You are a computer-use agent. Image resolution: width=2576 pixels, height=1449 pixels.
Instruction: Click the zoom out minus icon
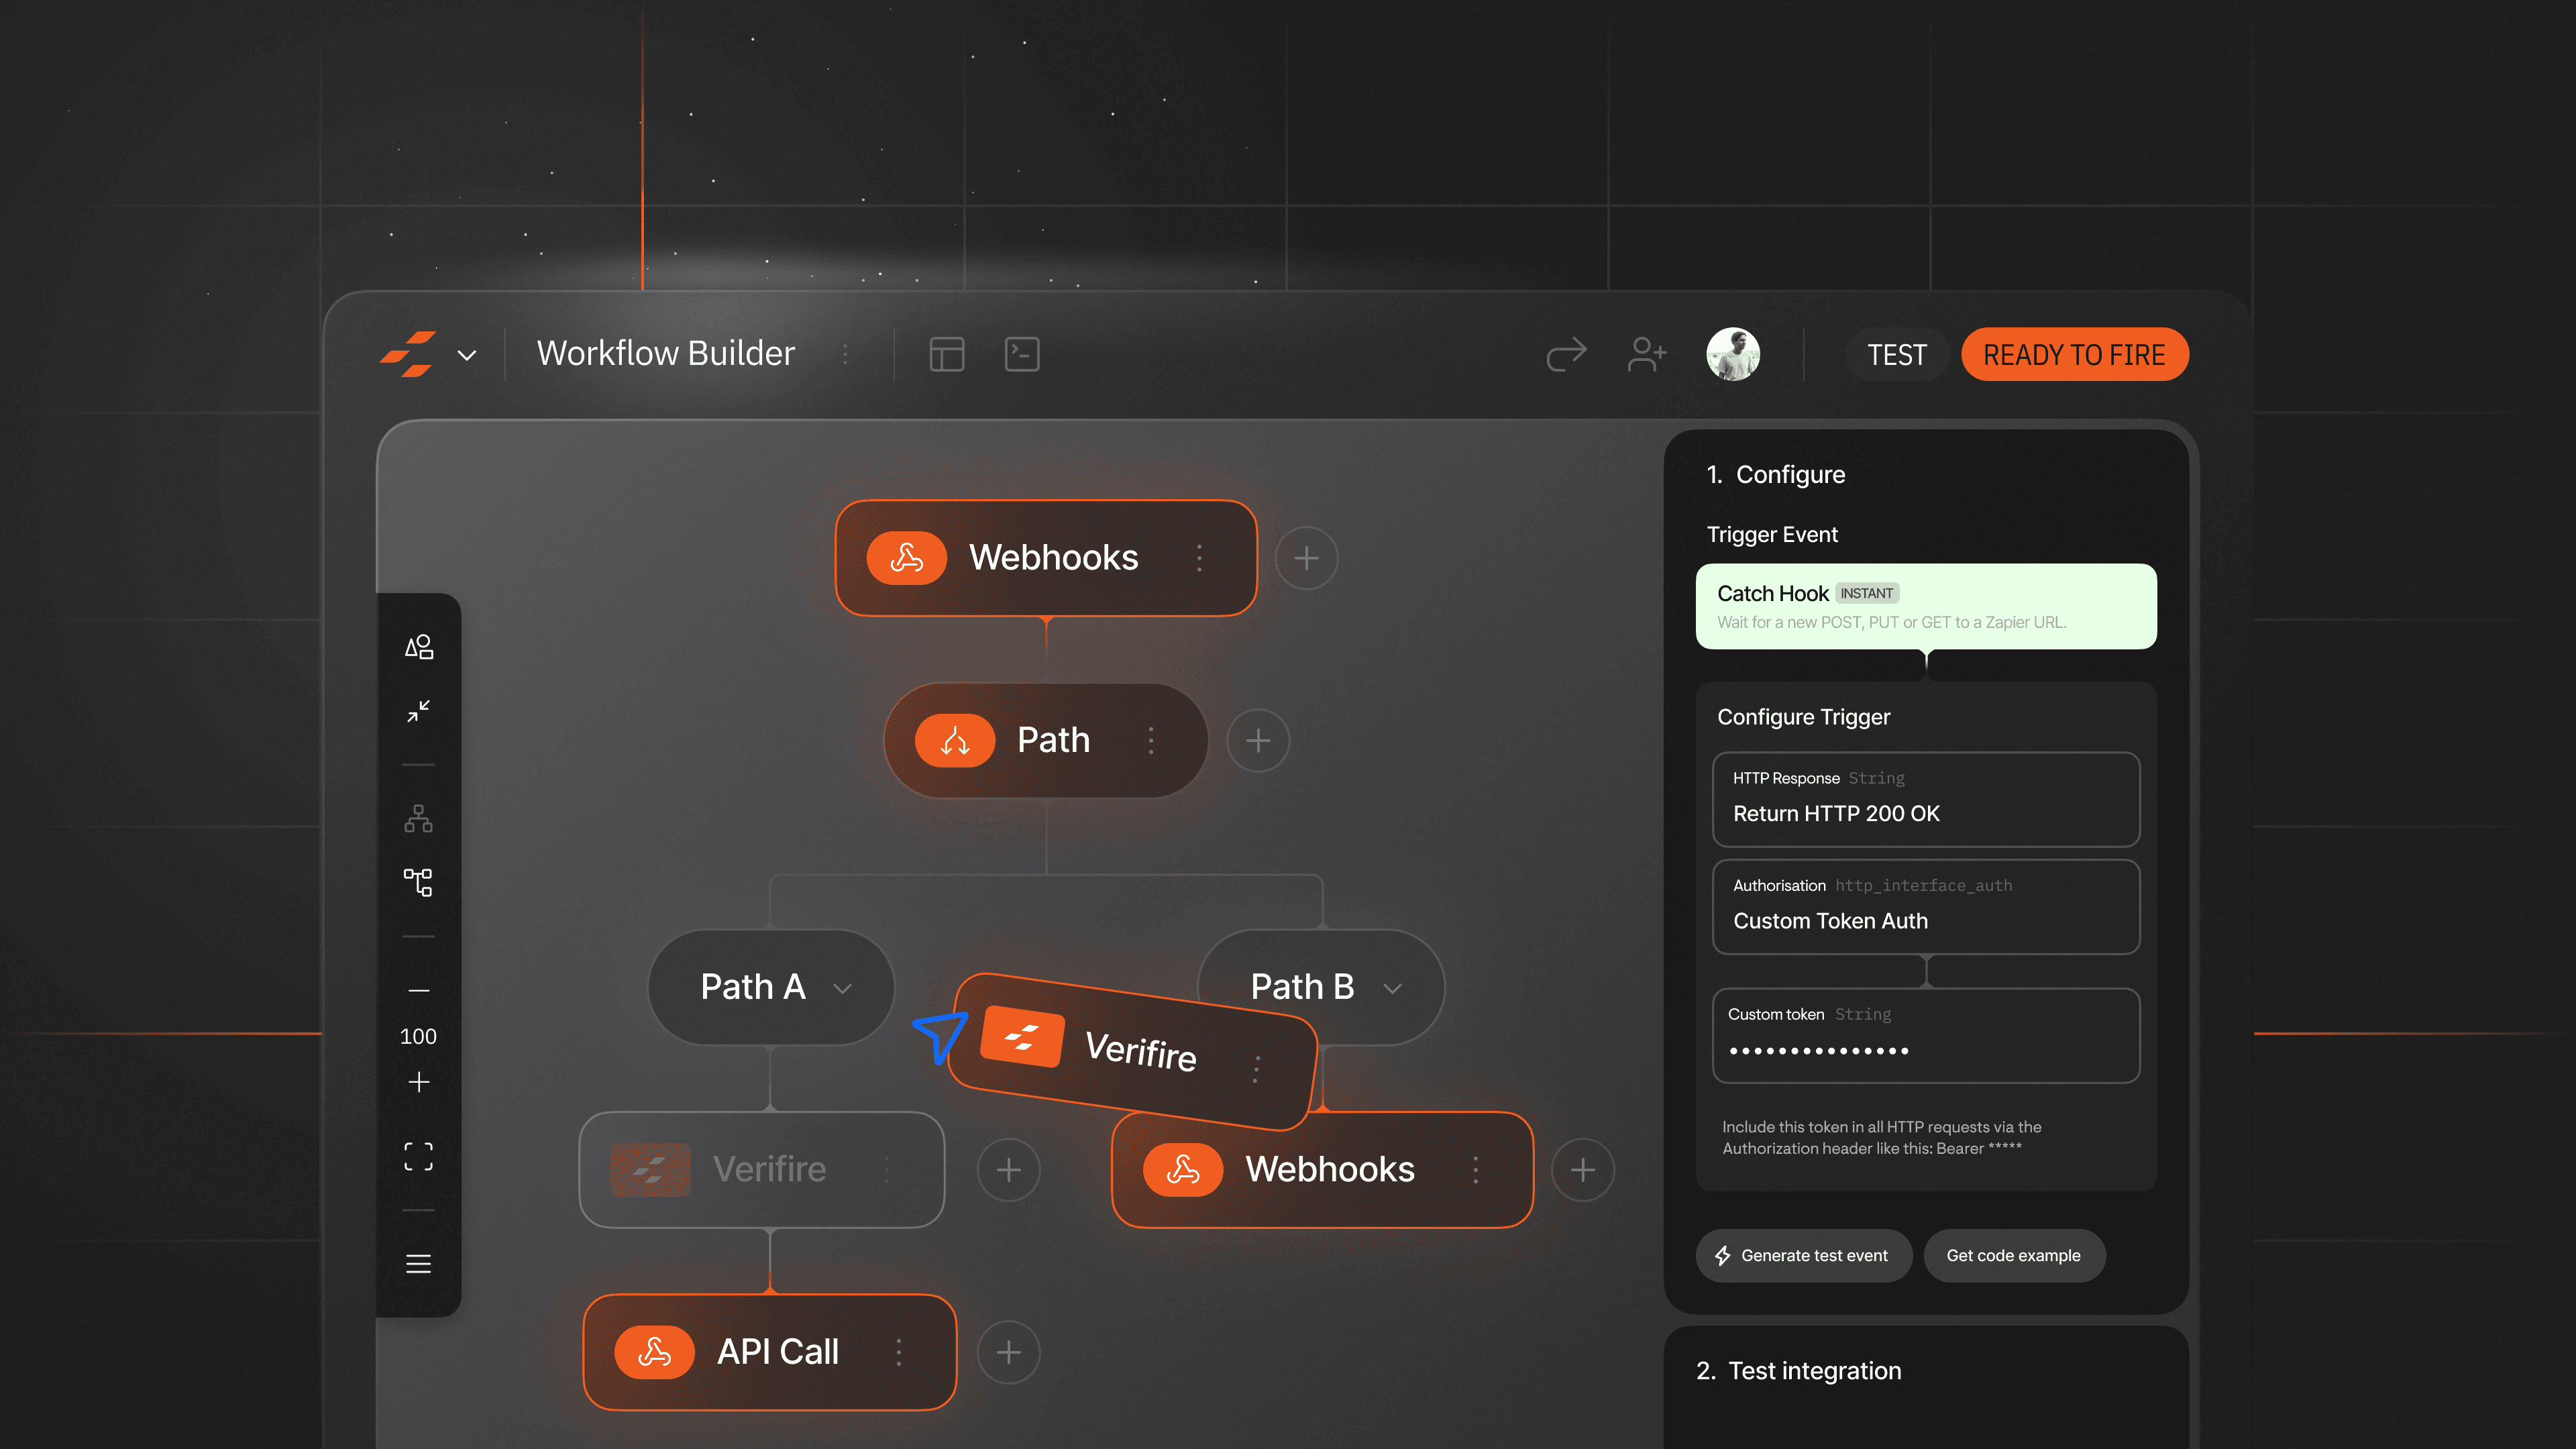(x=418, y=990)
